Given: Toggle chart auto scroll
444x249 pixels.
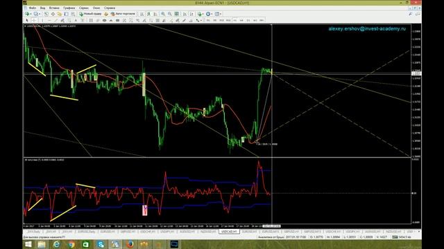Looking at the screenshot, I should [x=185, y=14].
